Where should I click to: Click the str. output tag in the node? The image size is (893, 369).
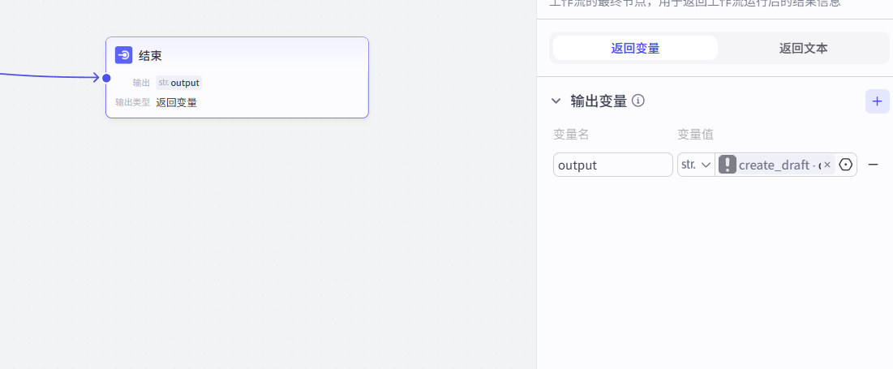[178, 82]
